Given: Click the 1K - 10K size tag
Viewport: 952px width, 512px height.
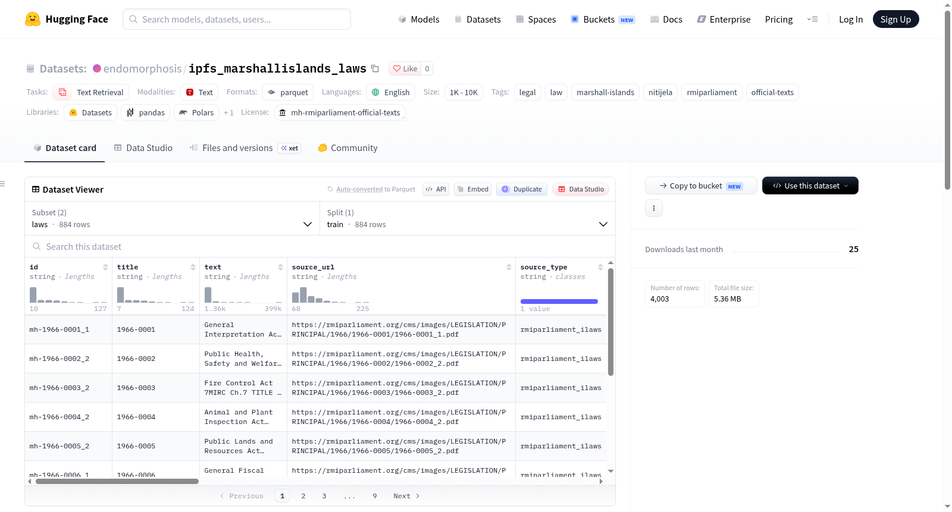Looking at the screenshot, I should coord(464,92).
